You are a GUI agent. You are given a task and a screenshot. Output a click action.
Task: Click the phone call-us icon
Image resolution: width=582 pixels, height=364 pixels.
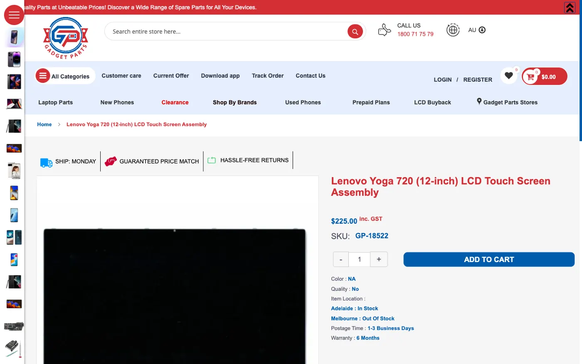click(x=385, y=30)
